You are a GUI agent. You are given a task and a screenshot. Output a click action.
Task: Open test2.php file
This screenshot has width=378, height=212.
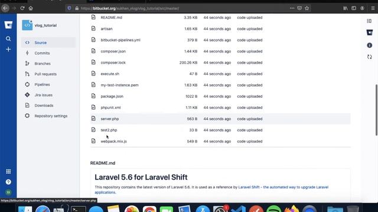click(x=109, y=130)
